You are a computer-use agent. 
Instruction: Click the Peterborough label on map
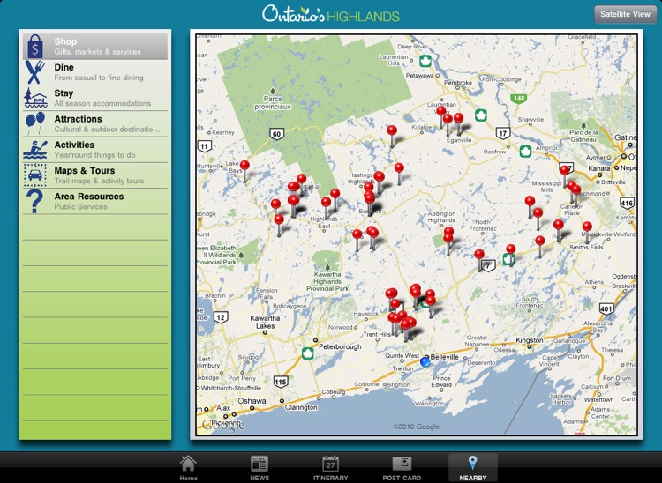340,346
